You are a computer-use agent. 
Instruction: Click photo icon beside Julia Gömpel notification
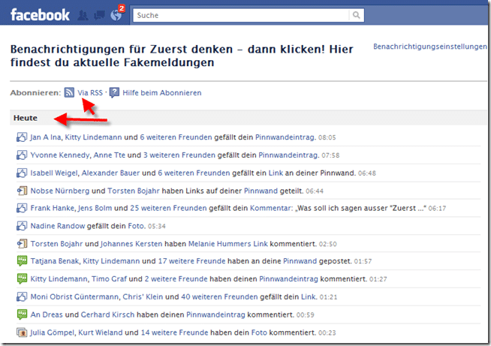(x=22, y=332)
